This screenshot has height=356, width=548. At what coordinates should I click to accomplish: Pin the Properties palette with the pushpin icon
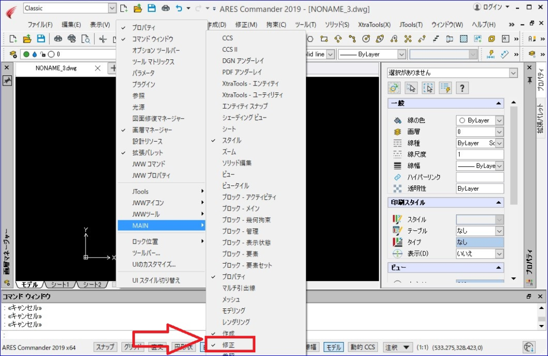point(530,80)
